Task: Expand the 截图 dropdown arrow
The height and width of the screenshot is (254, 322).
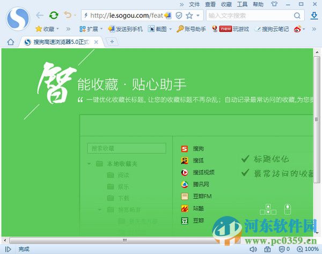Action: click(x=171, y=29)
